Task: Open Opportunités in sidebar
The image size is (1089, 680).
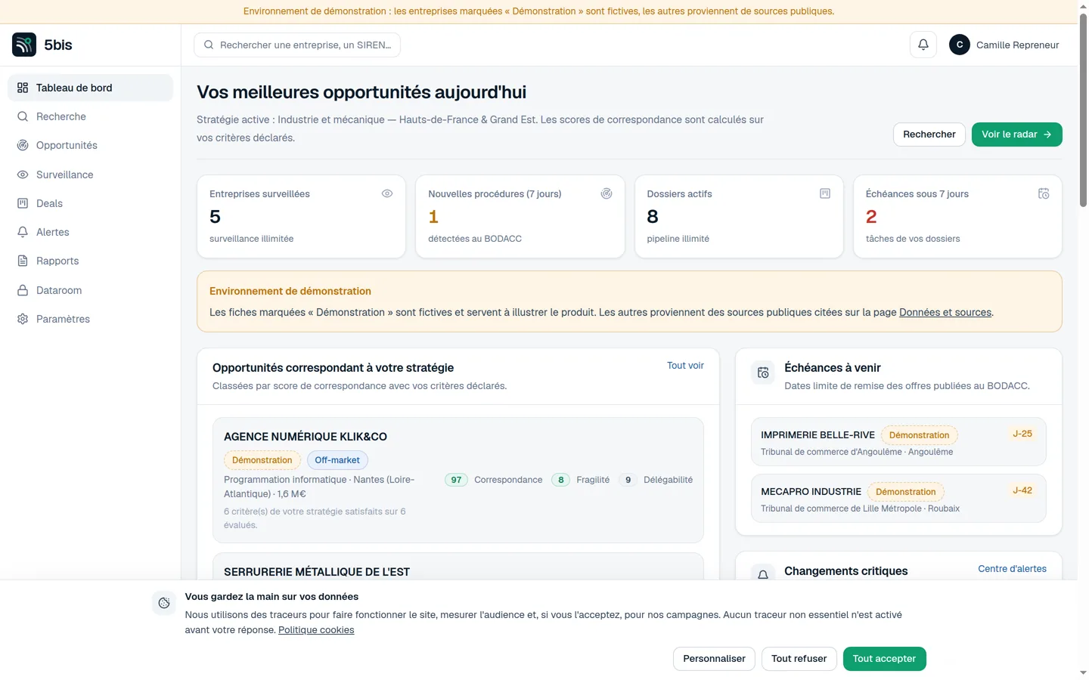Action: 90,145
